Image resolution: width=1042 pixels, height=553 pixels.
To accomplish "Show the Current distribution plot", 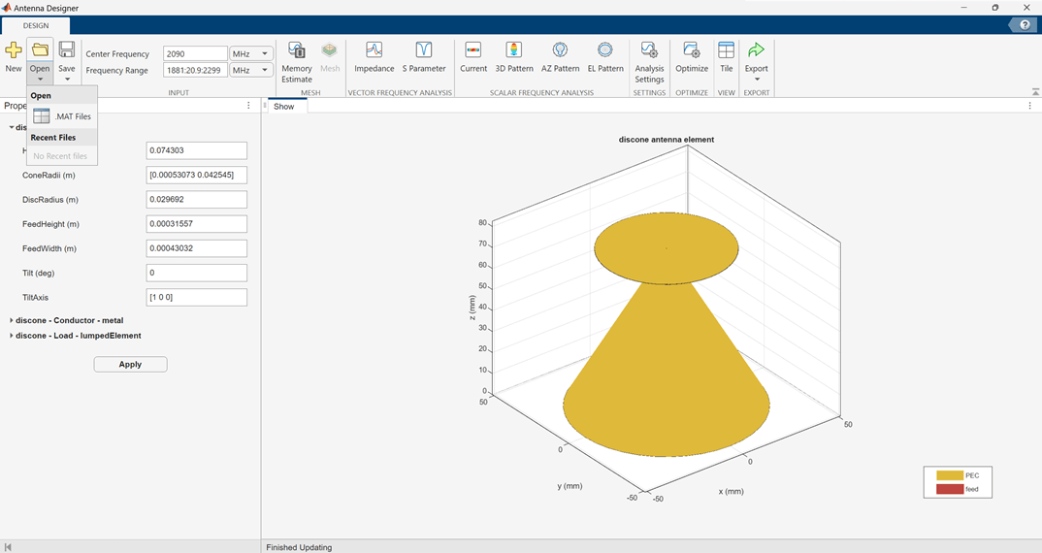I will pos(473,56).
